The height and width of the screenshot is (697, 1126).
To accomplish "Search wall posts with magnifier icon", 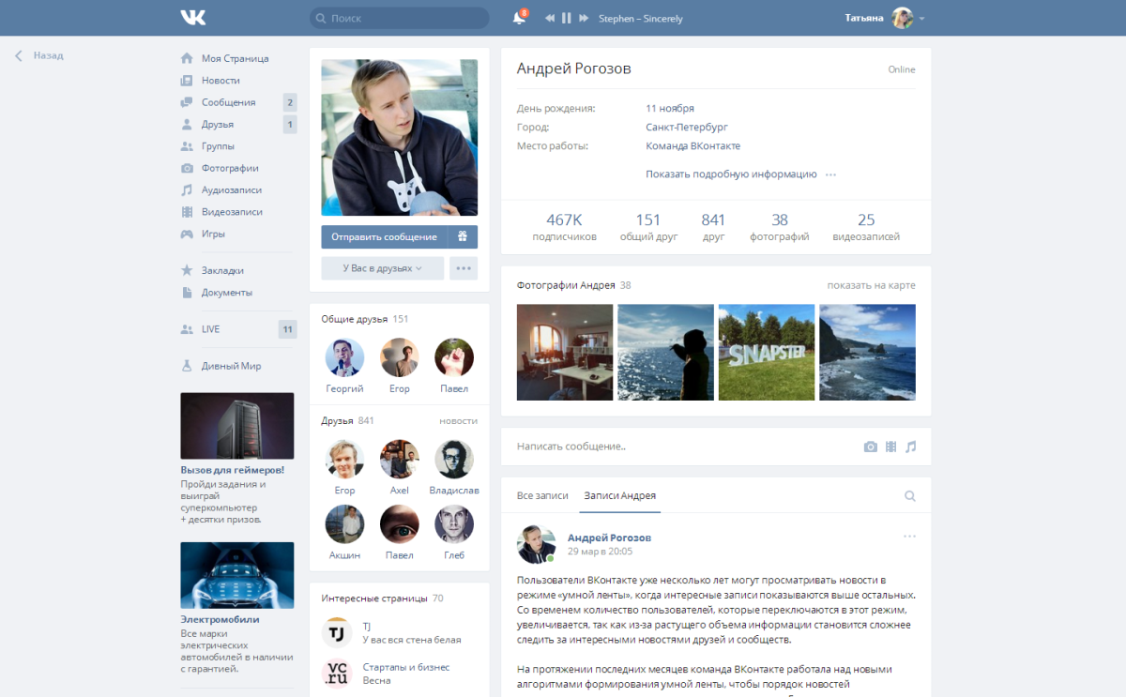I will (909, 496).
